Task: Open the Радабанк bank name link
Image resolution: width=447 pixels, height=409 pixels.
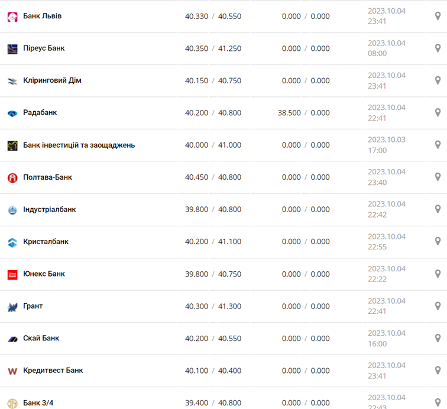Action: point(40,112)
